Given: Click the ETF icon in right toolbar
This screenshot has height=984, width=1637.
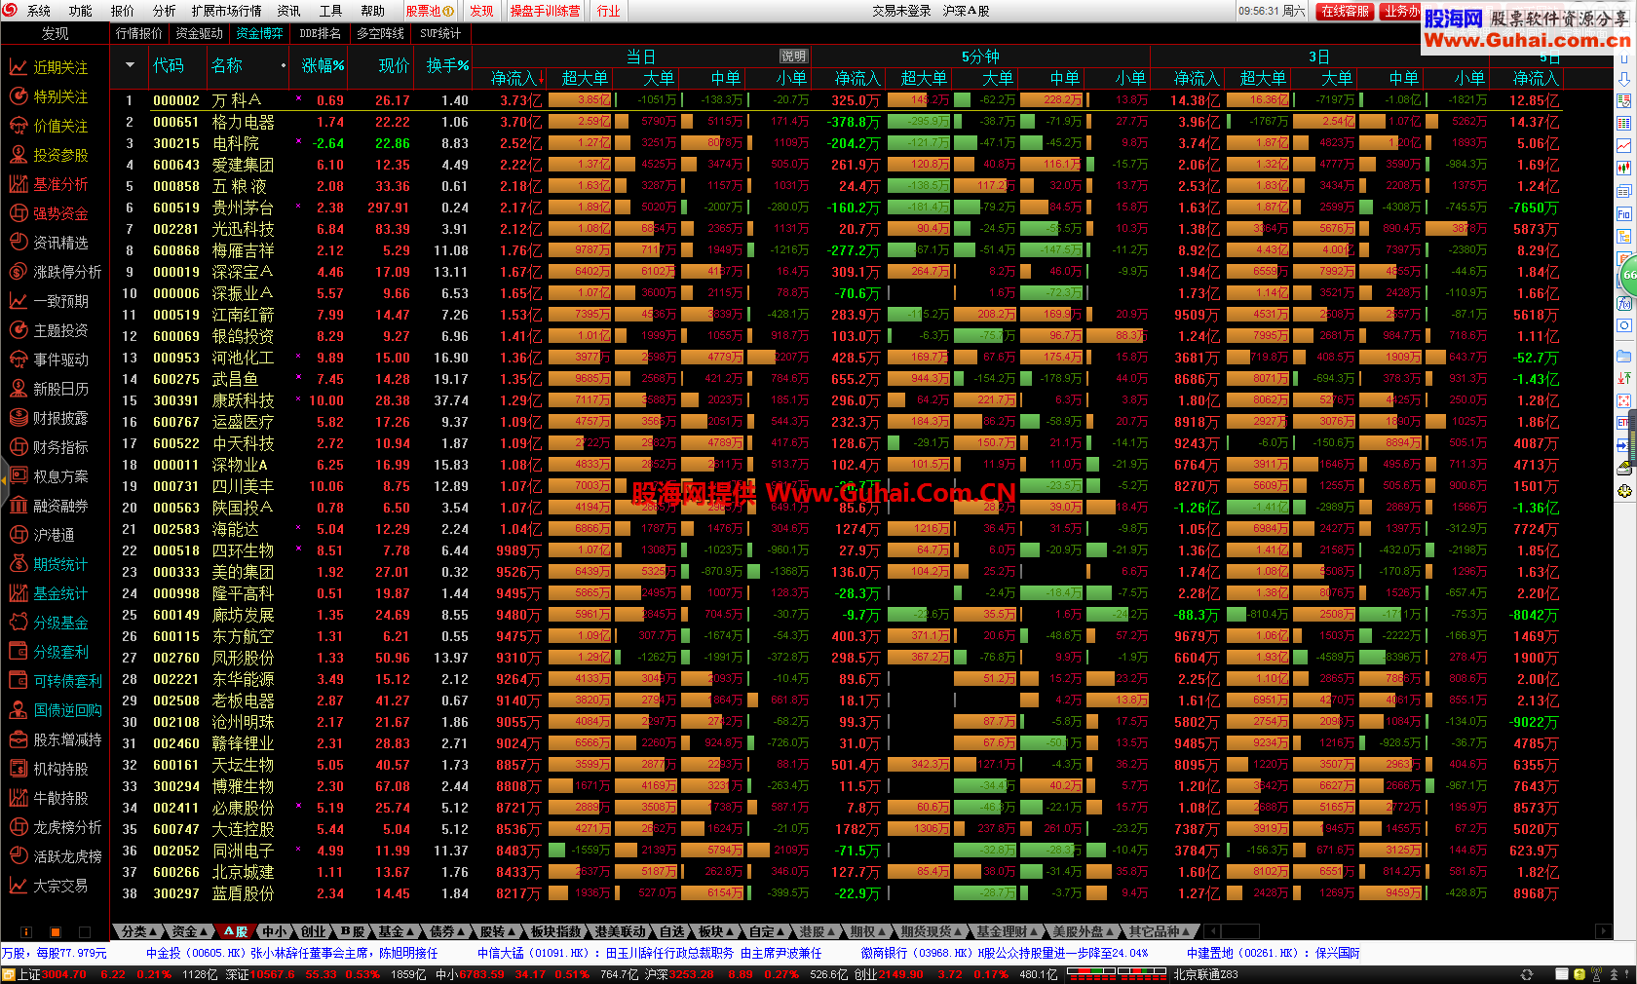Looking at the screenshot, I should 1624,423.
